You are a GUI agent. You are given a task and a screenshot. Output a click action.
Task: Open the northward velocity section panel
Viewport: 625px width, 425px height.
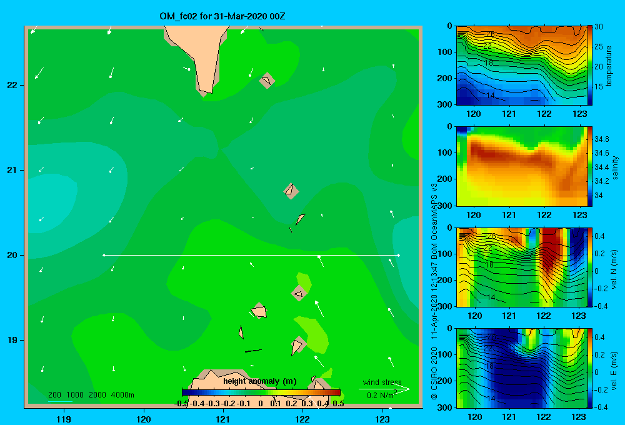pyautogui.click(x=521, y=267)
